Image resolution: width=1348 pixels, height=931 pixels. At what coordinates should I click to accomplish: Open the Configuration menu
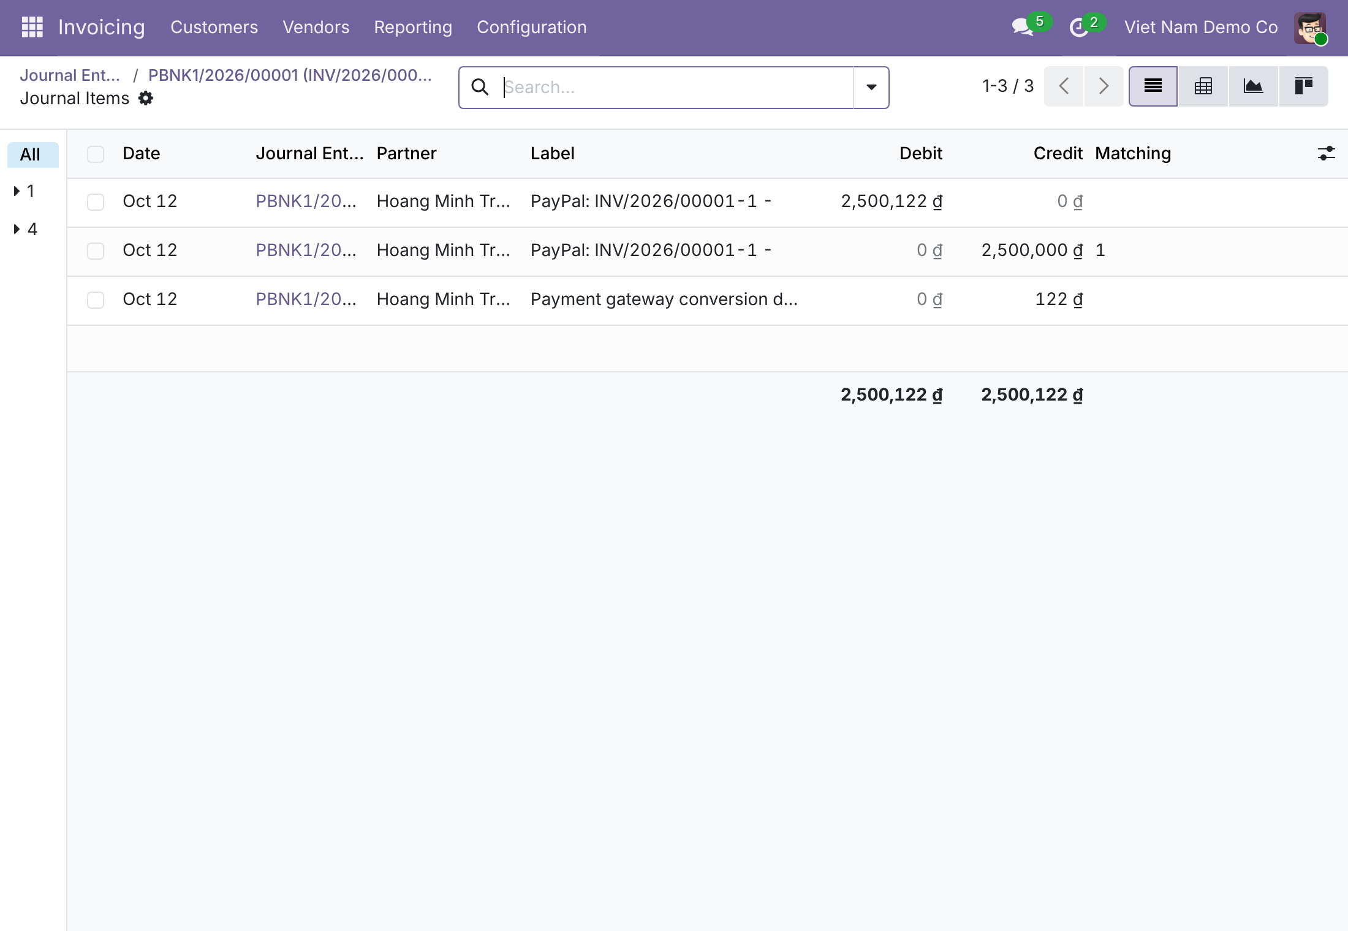click(x=531, y=27)
